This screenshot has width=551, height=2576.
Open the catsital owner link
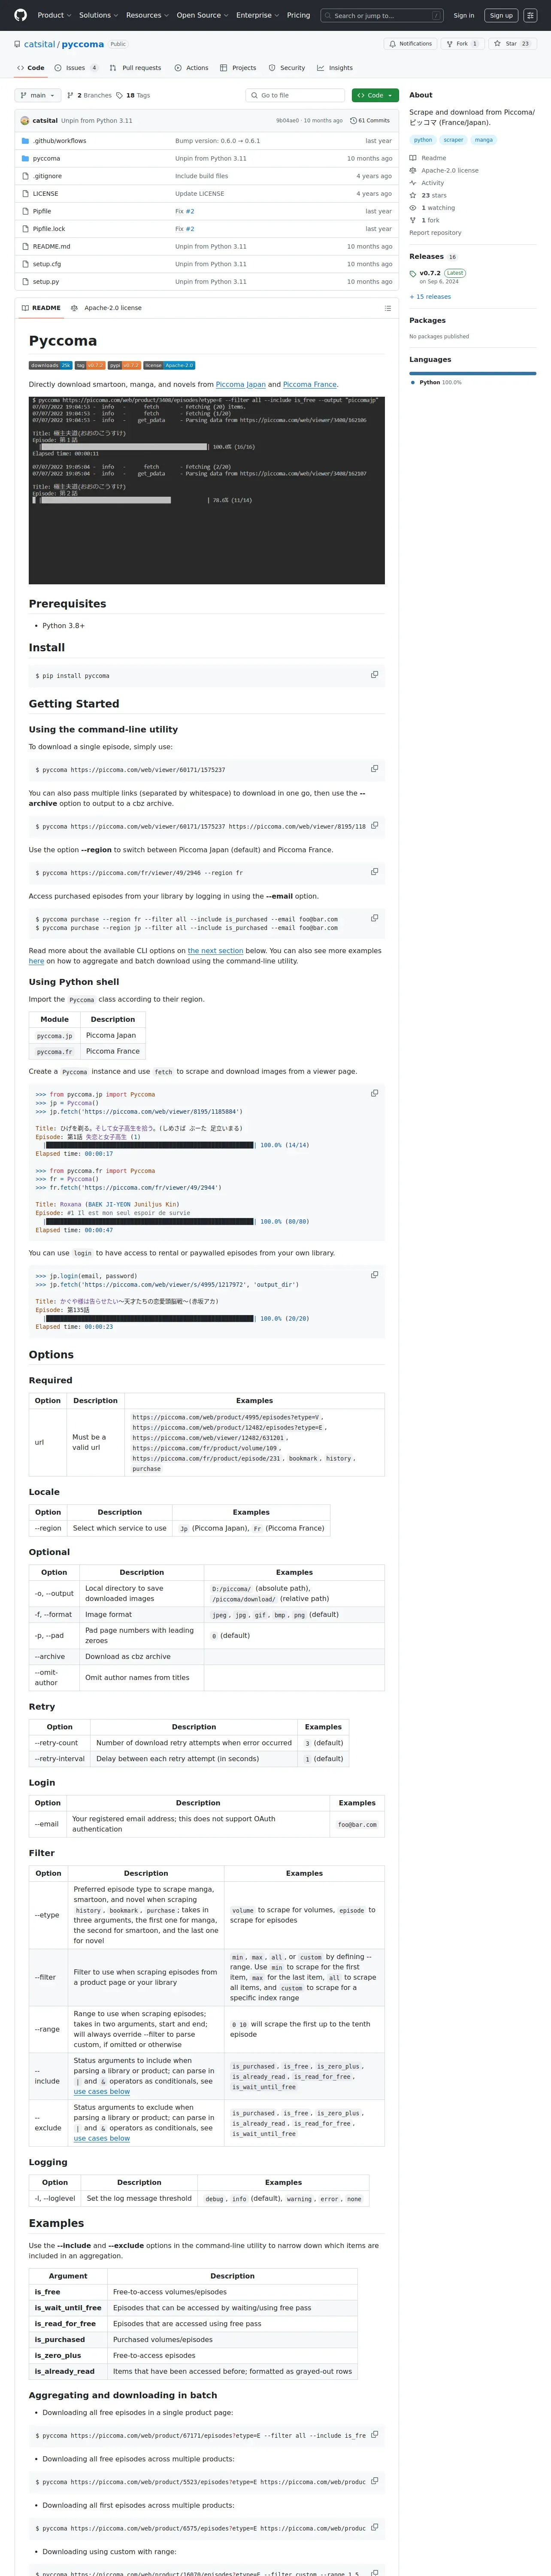tap(40, 44)
